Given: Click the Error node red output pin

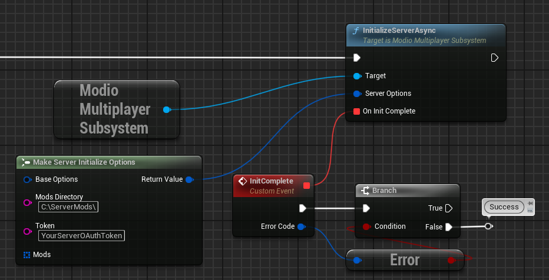Looking at the screenshot, I should click(x=451, y=260).
